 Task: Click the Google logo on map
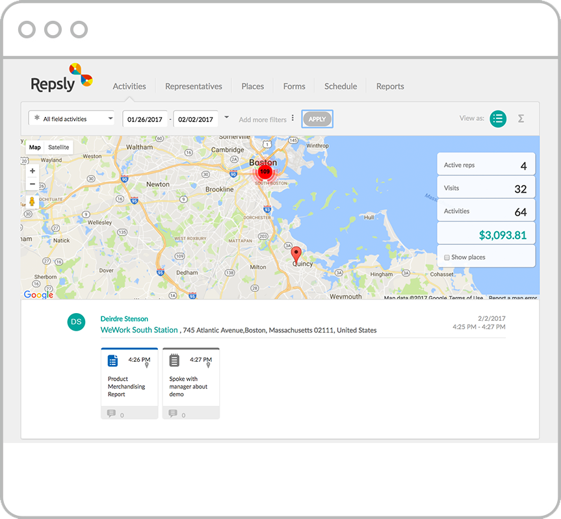38,294
